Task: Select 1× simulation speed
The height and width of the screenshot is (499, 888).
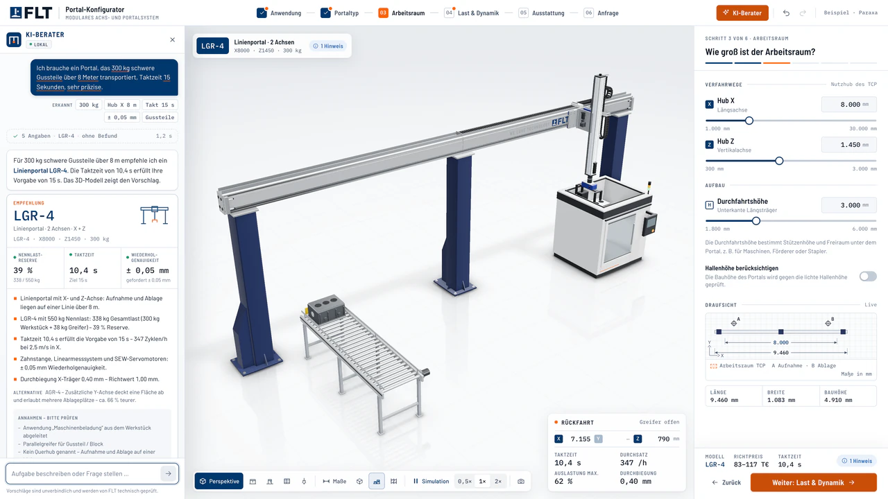Action: click(482, 481)
